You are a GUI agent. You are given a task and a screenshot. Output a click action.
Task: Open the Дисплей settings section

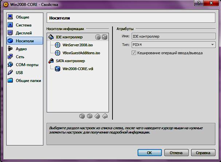(25, 33)
